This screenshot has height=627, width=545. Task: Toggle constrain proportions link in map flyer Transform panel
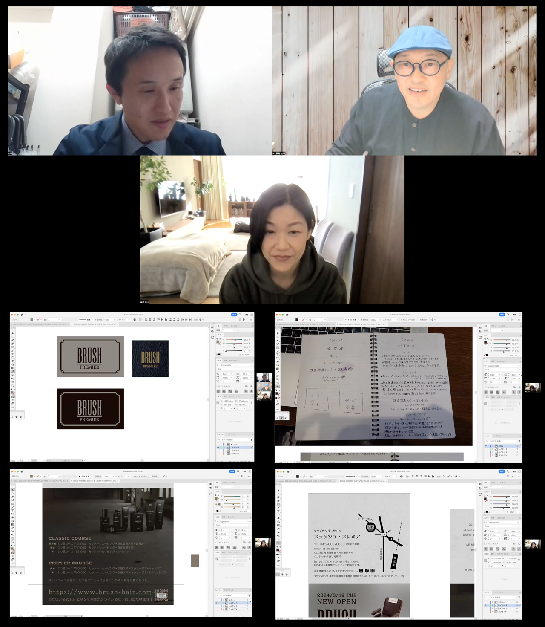point(519,560)
